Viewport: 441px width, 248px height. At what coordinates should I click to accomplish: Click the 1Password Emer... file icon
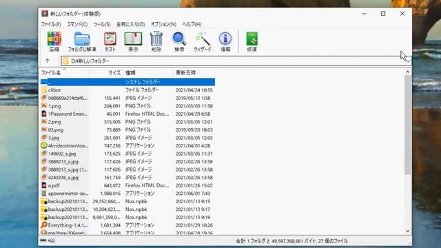pyautogui.click(x=44, y=114)
